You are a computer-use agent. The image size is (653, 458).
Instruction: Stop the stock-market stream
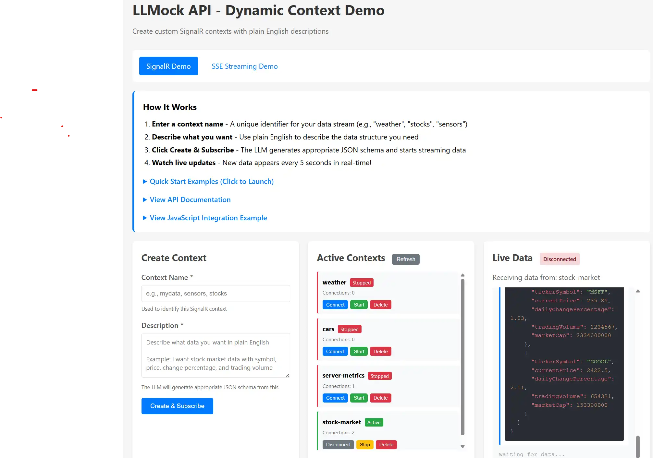pyautogui.click(x=364, y=445)
